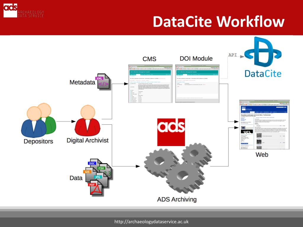Click the 'Data' label
303x227 pixels.
point(76,178)
